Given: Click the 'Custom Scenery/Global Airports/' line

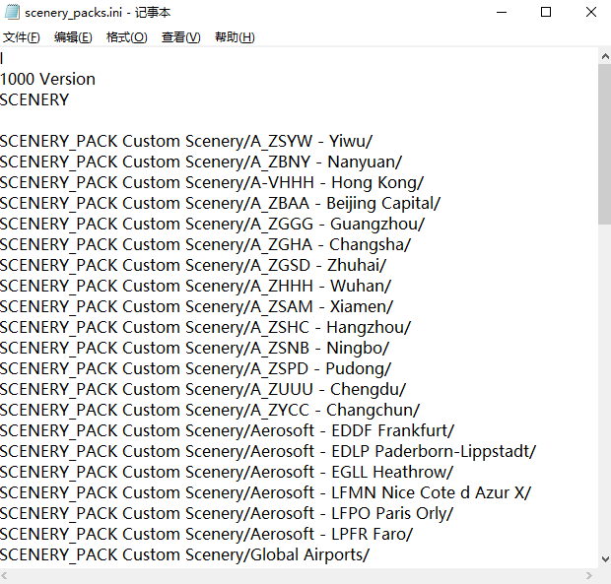Looking at the screenshot, I should point(184,554).
